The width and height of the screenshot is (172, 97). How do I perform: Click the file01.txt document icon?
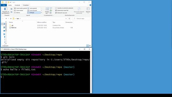click(10, 28)
